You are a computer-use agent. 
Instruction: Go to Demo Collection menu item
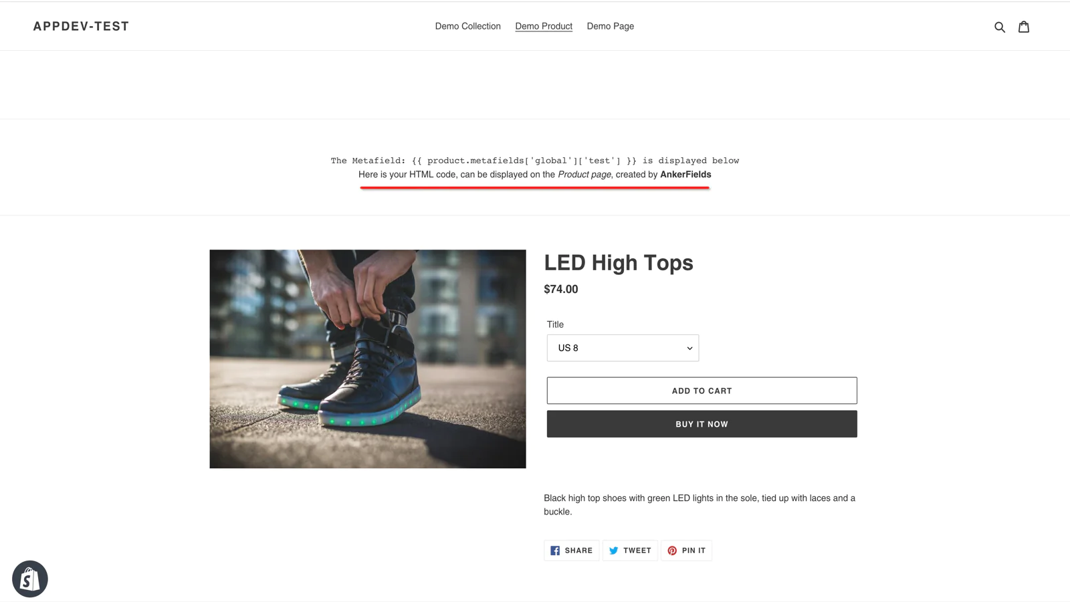(467, 26)
